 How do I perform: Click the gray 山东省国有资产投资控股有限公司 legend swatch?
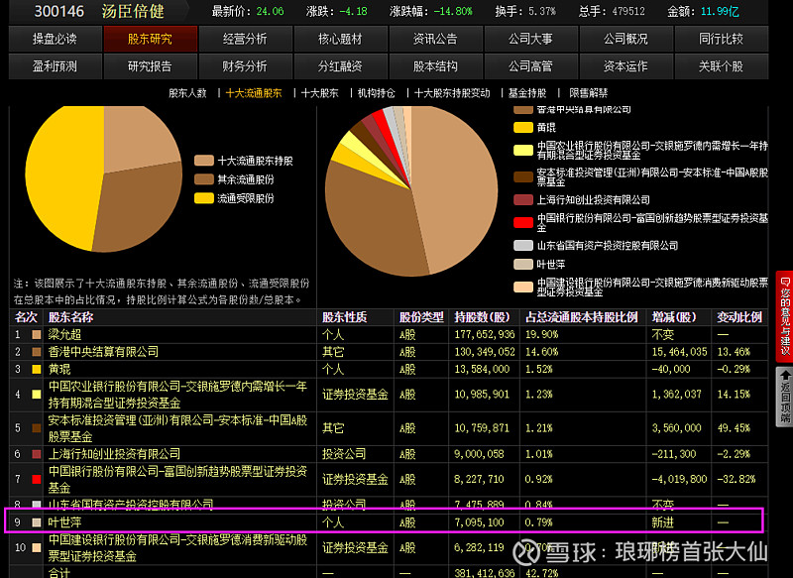(523, 245)
